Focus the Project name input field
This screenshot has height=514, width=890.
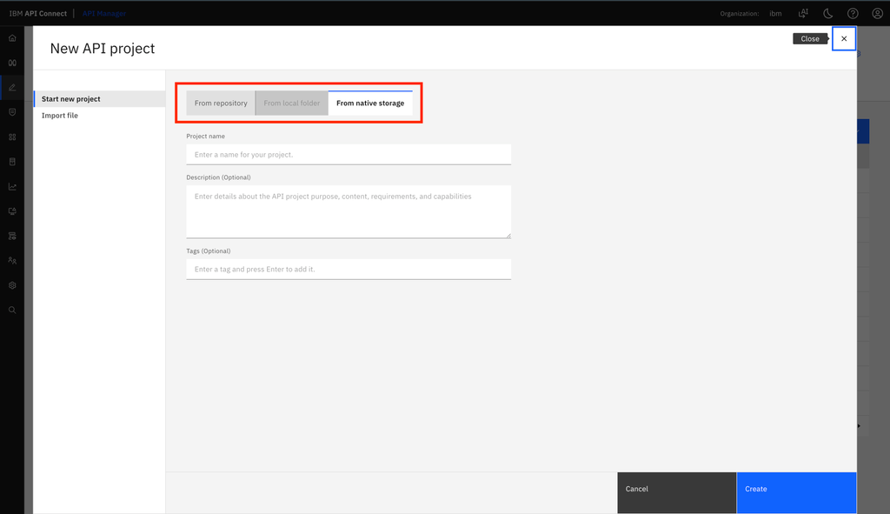point(349,155)
